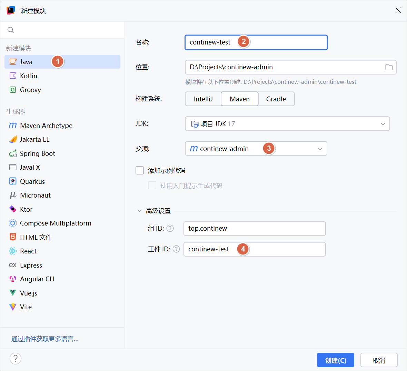Click the React atom icon
The height and width of the screenshot is (371, 407).
[13, 251]
